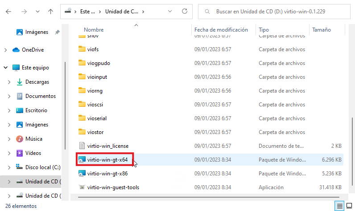Sort by Fecha de modificación column

click(x=221, y=30)
